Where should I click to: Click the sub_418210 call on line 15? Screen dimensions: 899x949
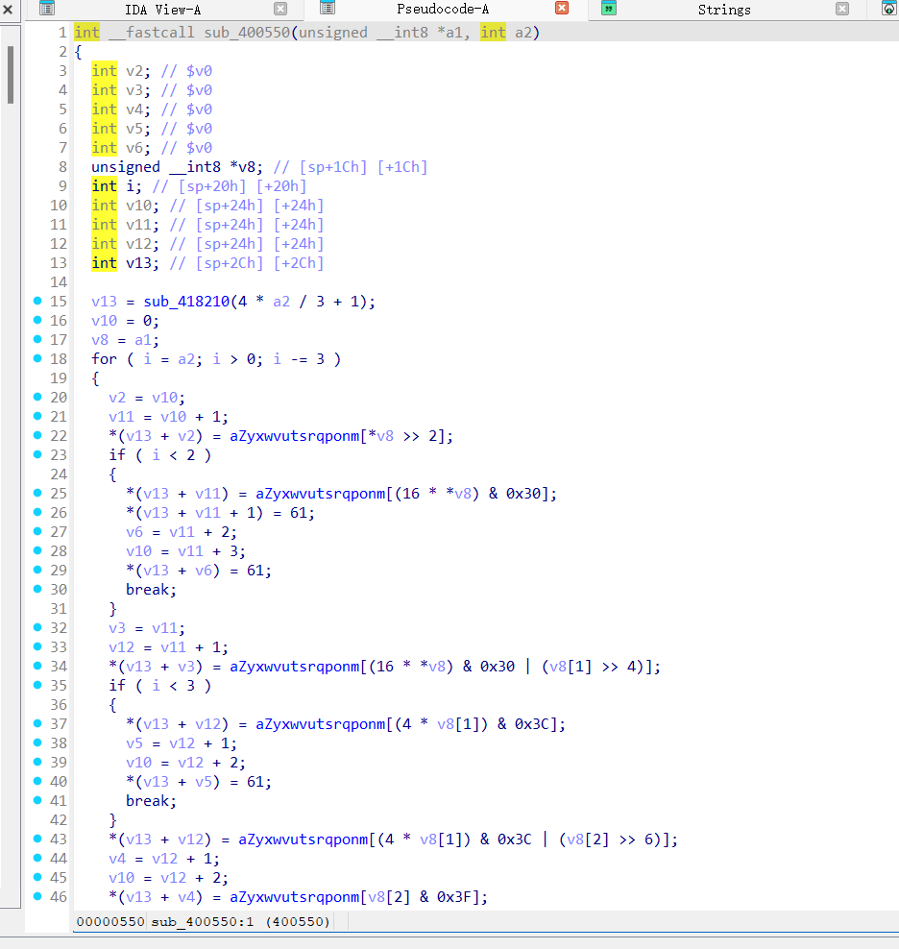pos(186,302)
